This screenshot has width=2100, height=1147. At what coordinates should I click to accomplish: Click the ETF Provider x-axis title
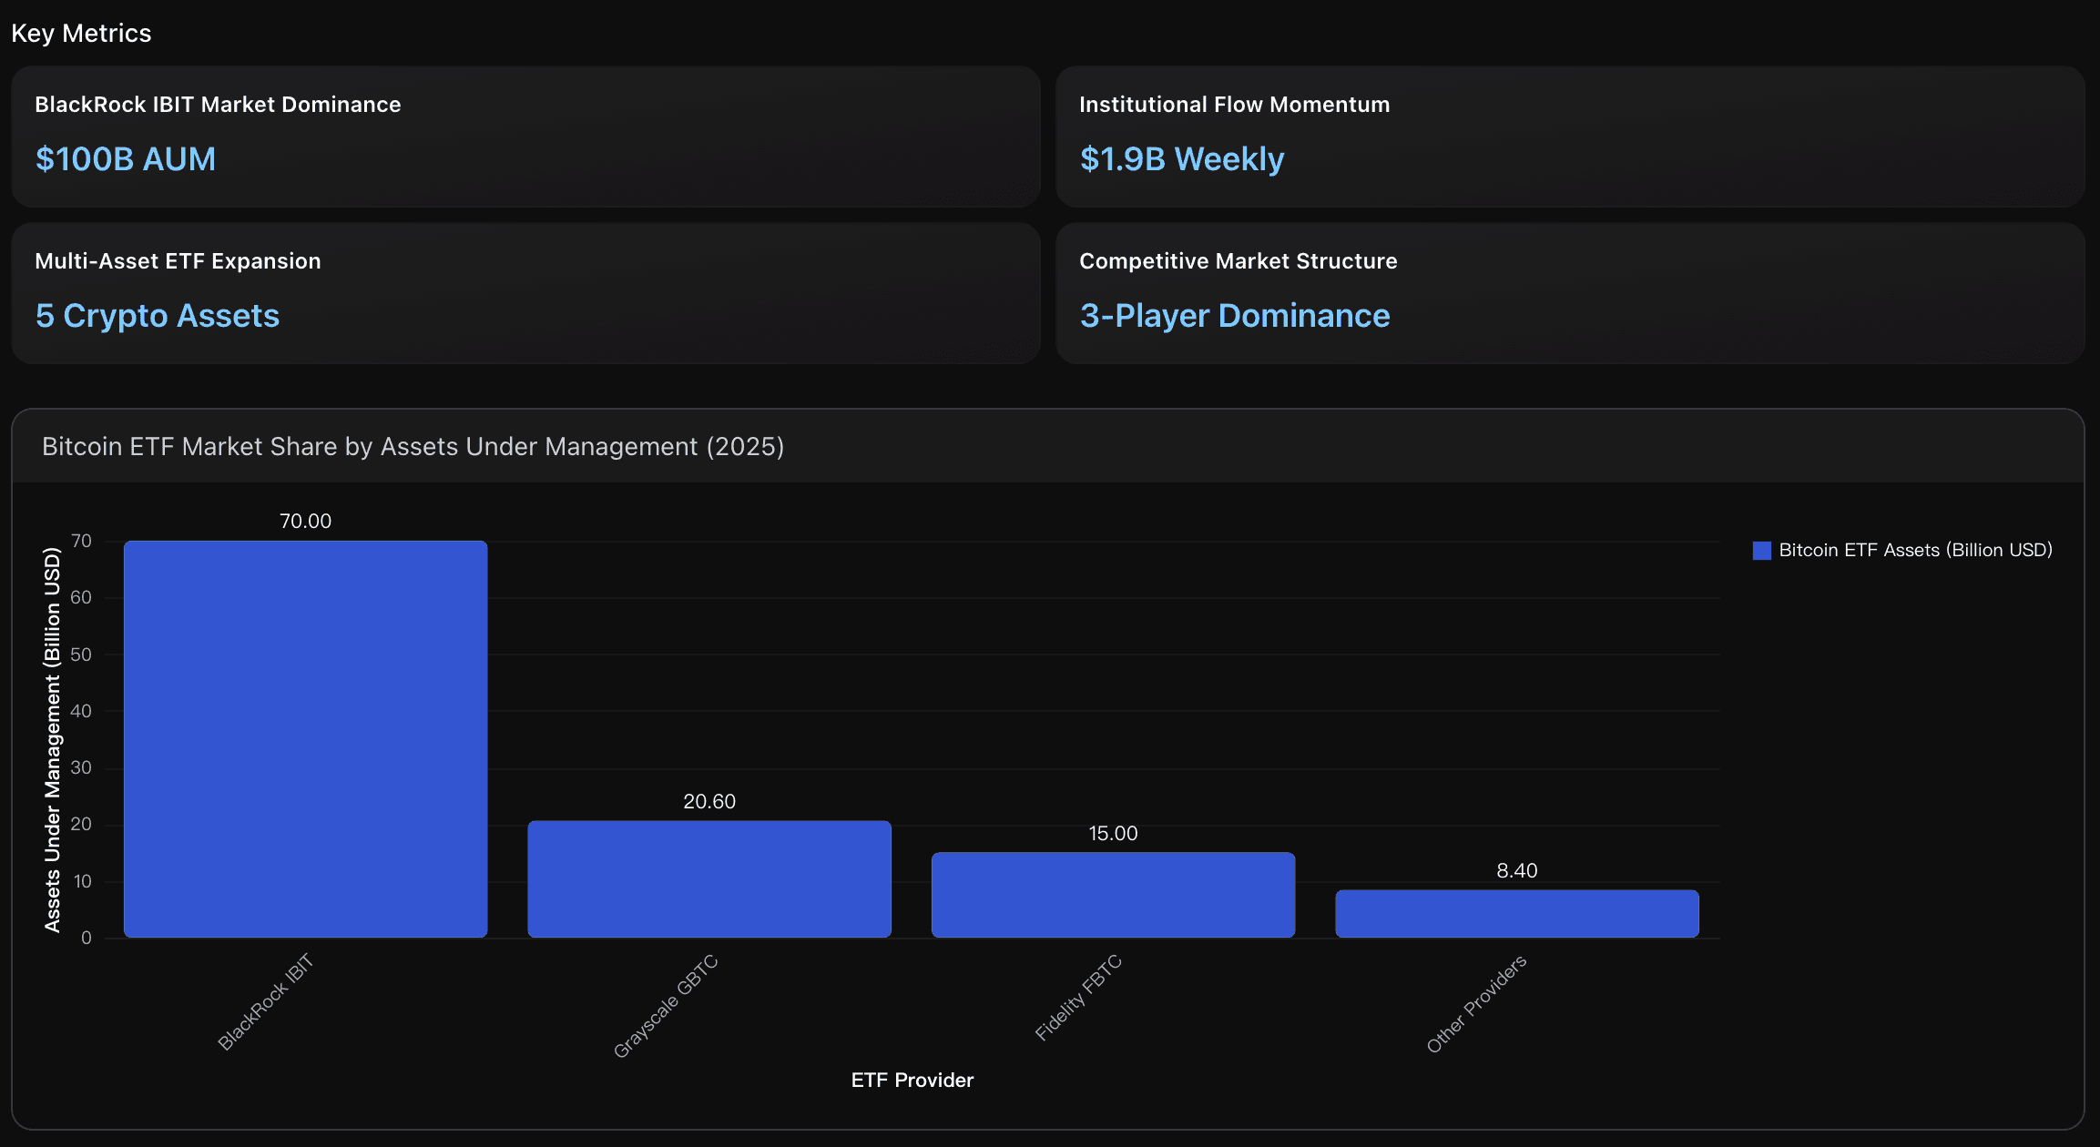click(x=912, y=1080)
